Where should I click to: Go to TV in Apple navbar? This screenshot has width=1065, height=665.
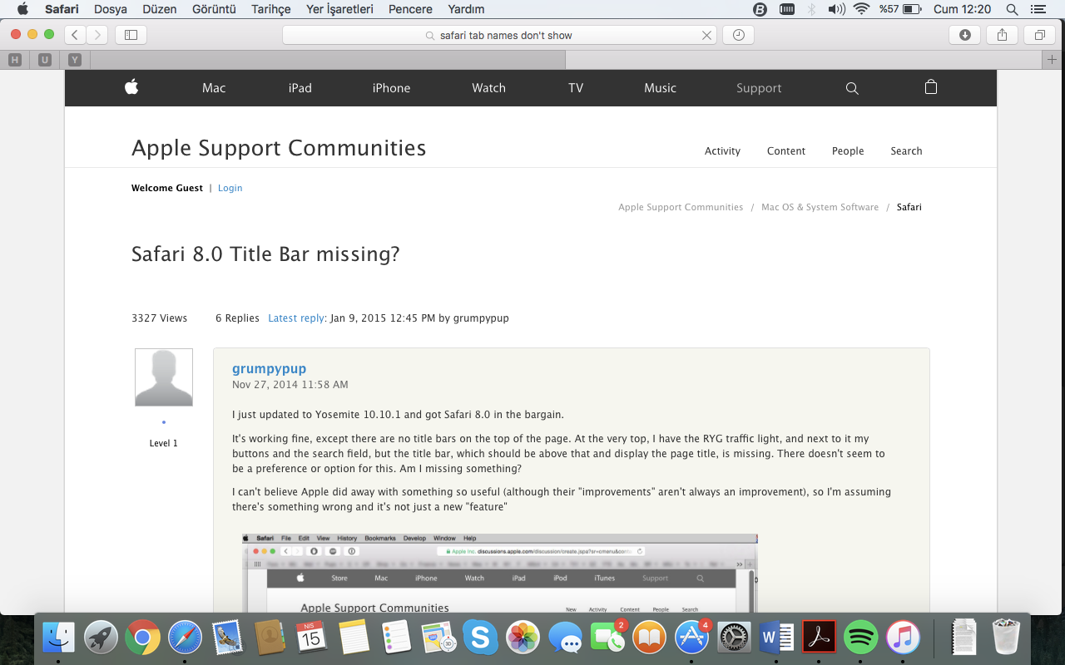[576, 88]
